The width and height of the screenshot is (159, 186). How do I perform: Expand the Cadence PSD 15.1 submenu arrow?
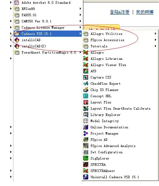pos(80,34)
